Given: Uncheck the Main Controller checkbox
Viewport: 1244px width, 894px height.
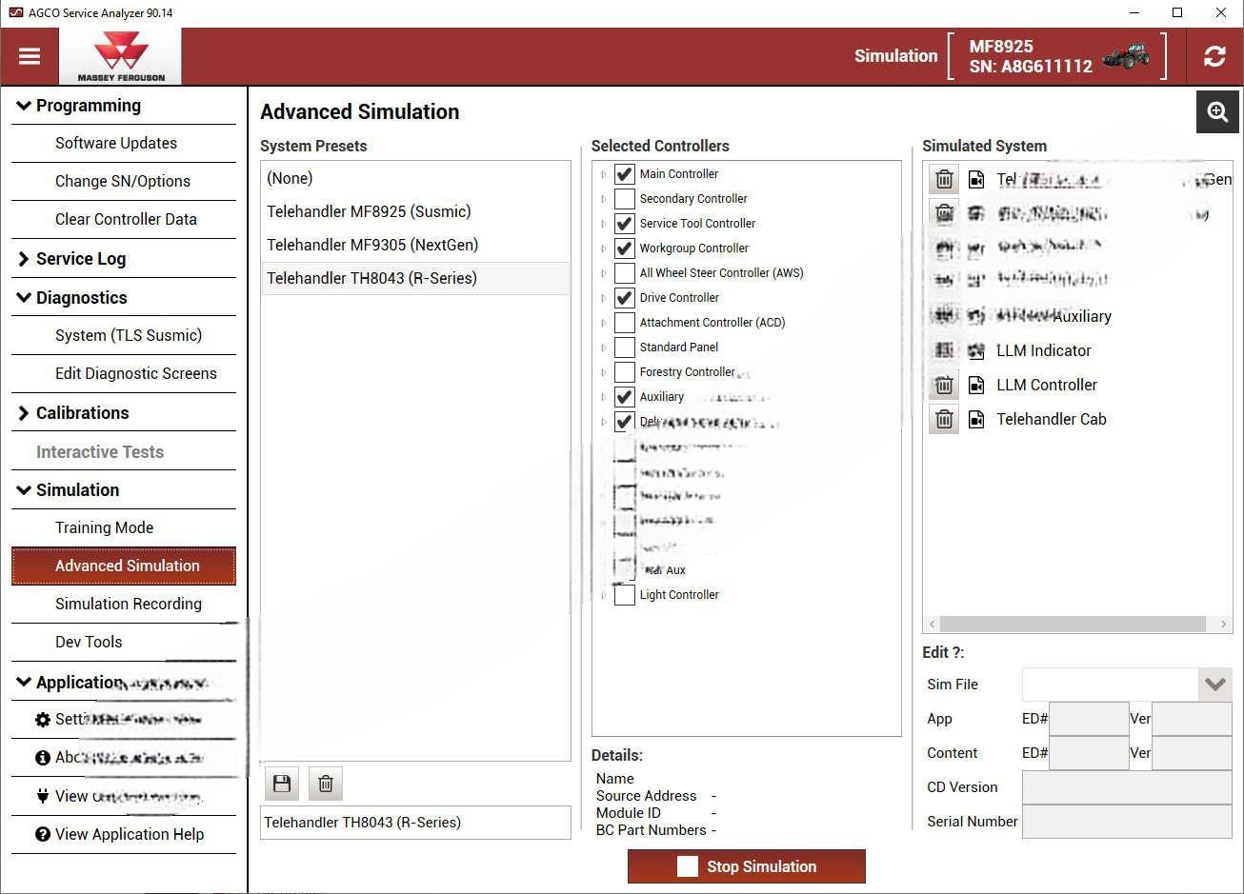Looking at the screenshot, I should pos(625,174).
